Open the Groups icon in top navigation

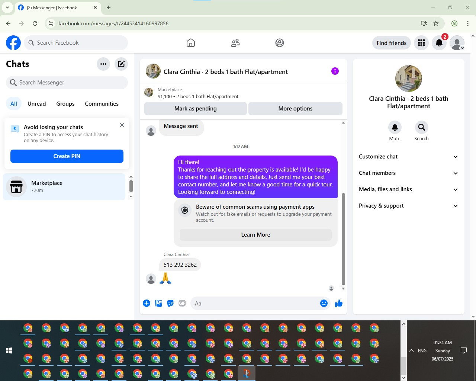point(280,43)
